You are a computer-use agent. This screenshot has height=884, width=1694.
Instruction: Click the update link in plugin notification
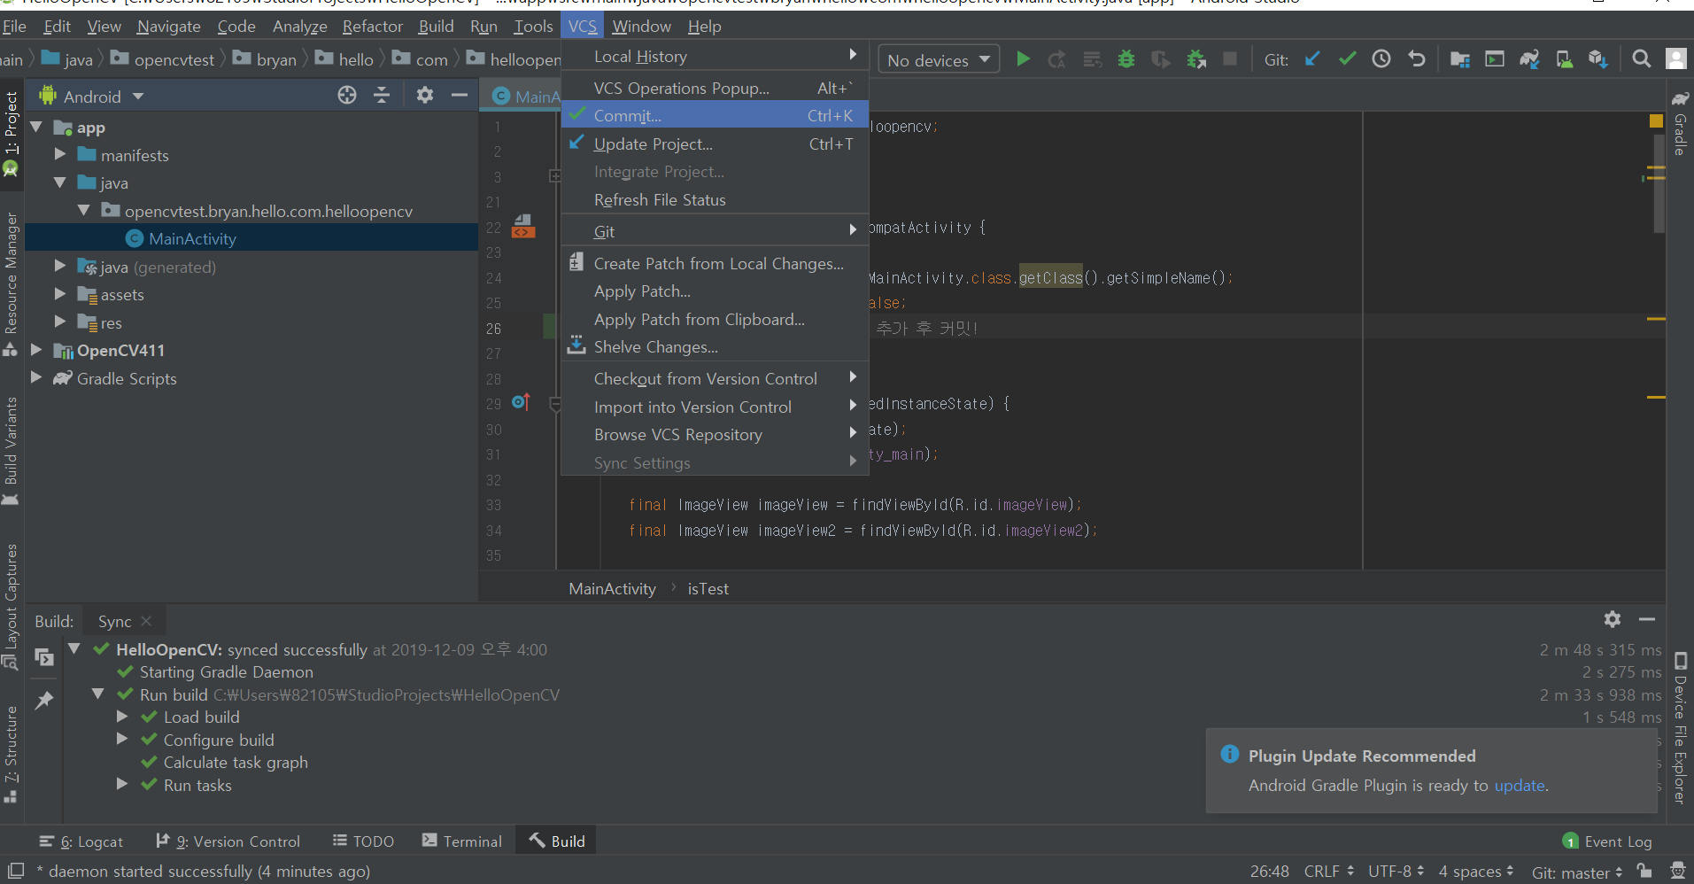coord(1520,785)
